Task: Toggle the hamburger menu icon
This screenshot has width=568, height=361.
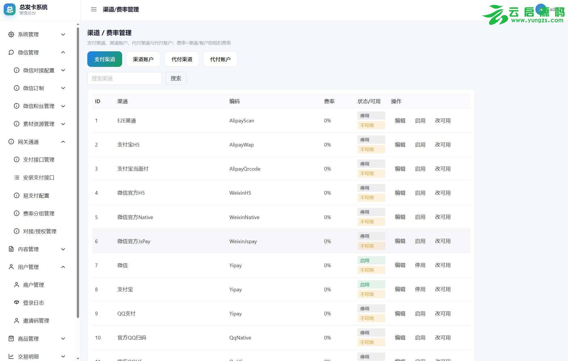Action: click(94, 9)
